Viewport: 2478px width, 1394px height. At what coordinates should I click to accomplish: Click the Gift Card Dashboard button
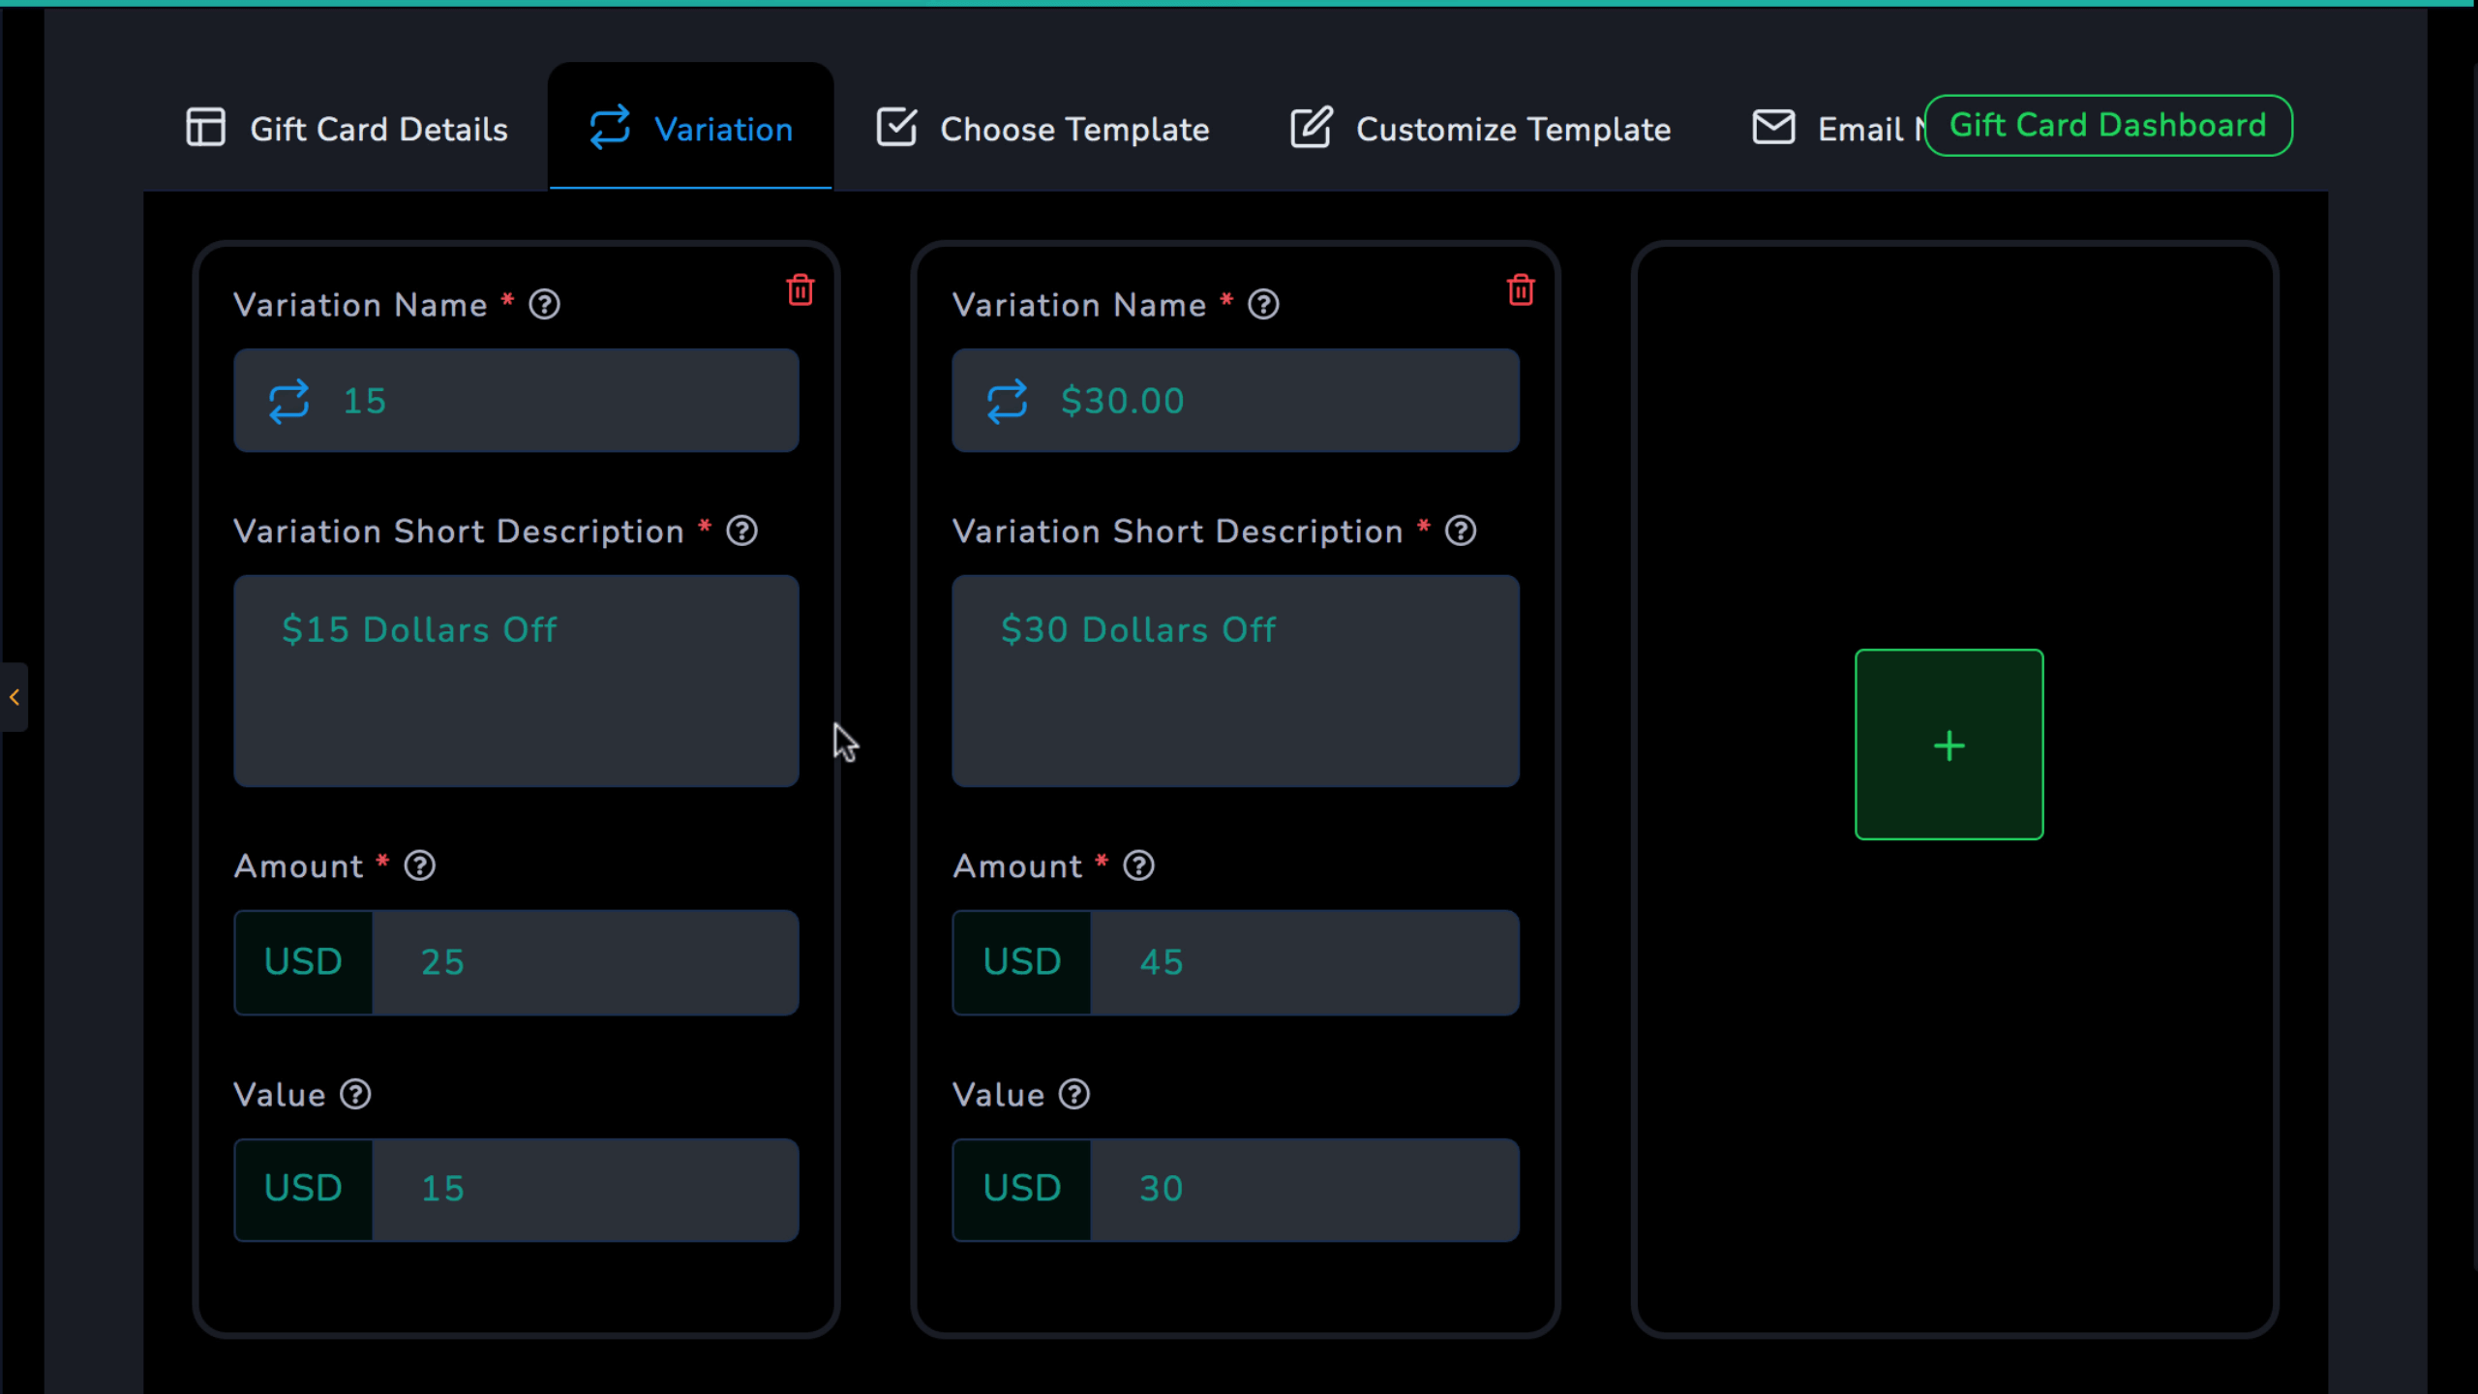tap(2108, 125)
